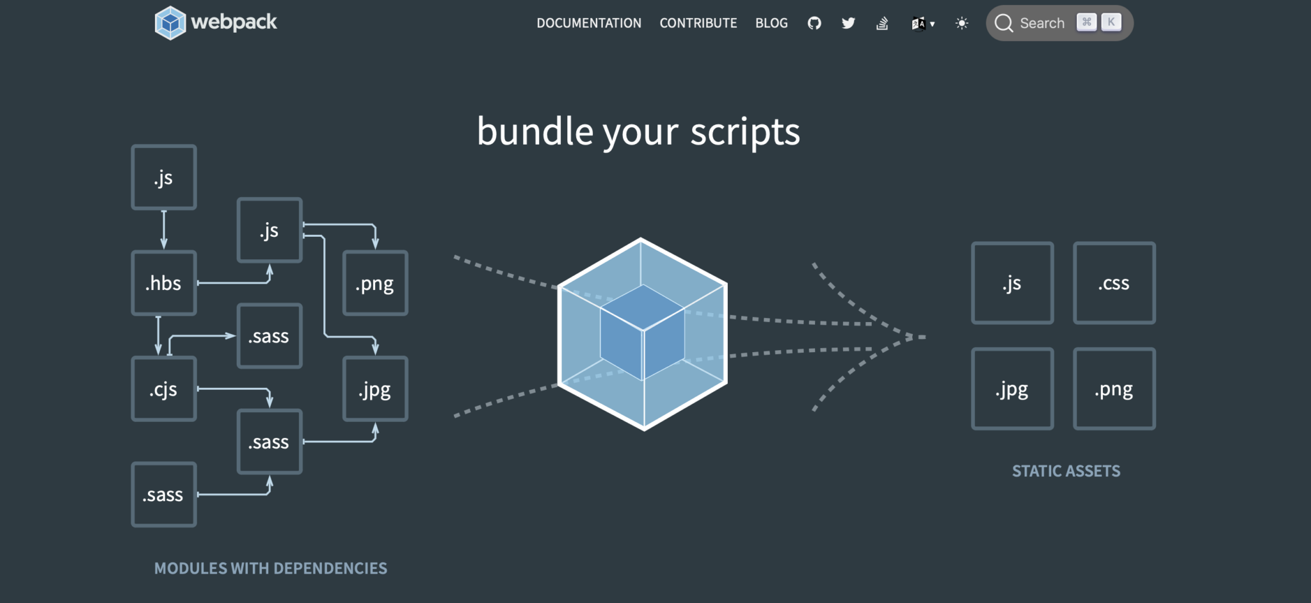Open the webpack GitHub repository icon
This screenshot has width=1311, height=603.
814,23
